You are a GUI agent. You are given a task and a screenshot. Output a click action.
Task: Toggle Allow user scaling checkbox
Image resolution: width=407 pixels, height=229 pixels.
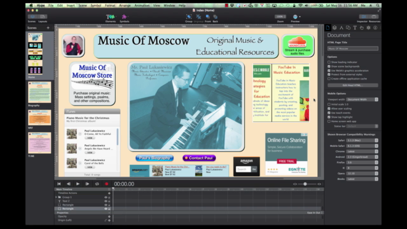pyautogui.click(x=329, y=109)
